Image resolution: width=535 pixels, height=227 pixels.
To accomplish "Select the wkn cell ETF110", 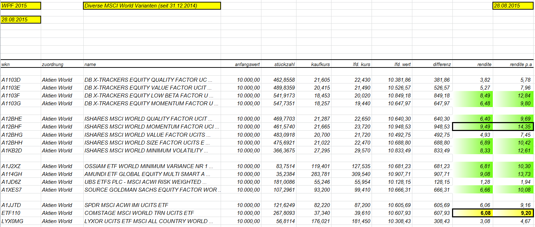I will [20, 213].
